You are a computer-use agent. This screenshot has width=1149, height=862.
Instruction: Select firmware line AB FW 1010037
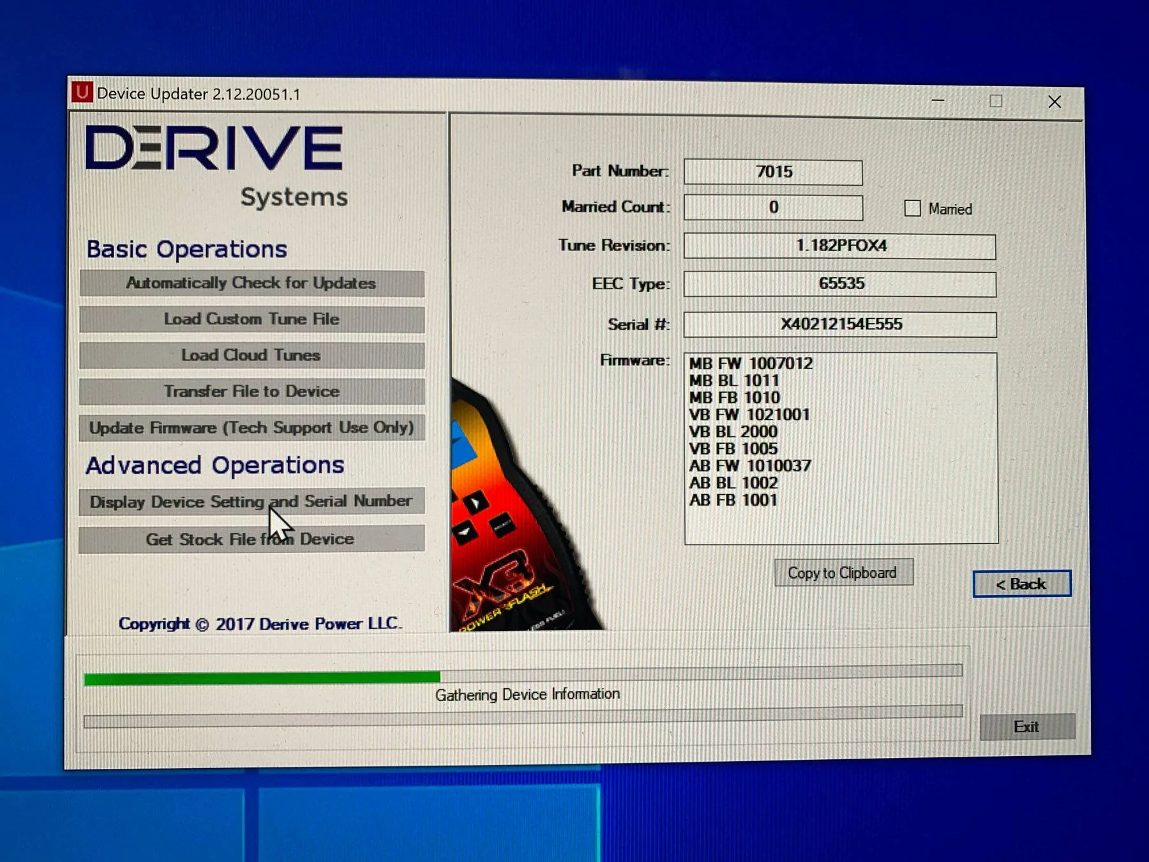pyautogui.click(x=750, y=466)
